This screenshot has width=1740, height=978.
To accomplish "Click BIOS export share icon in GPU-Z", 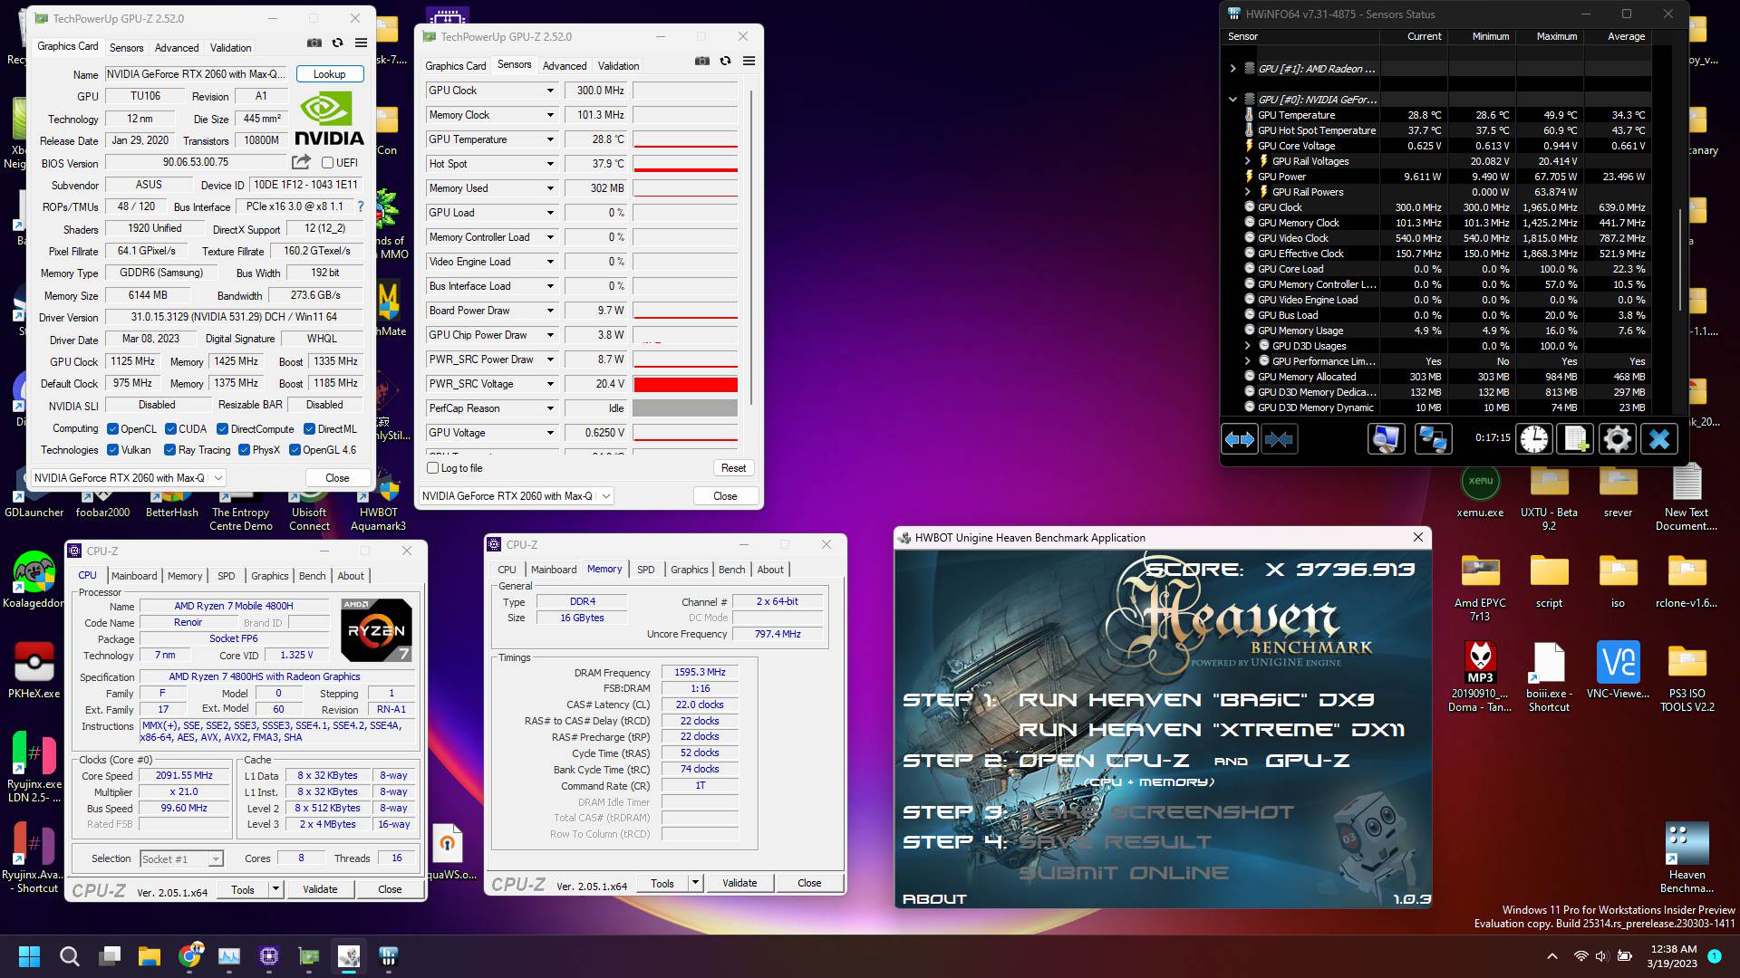I will (x=301, y=162).
